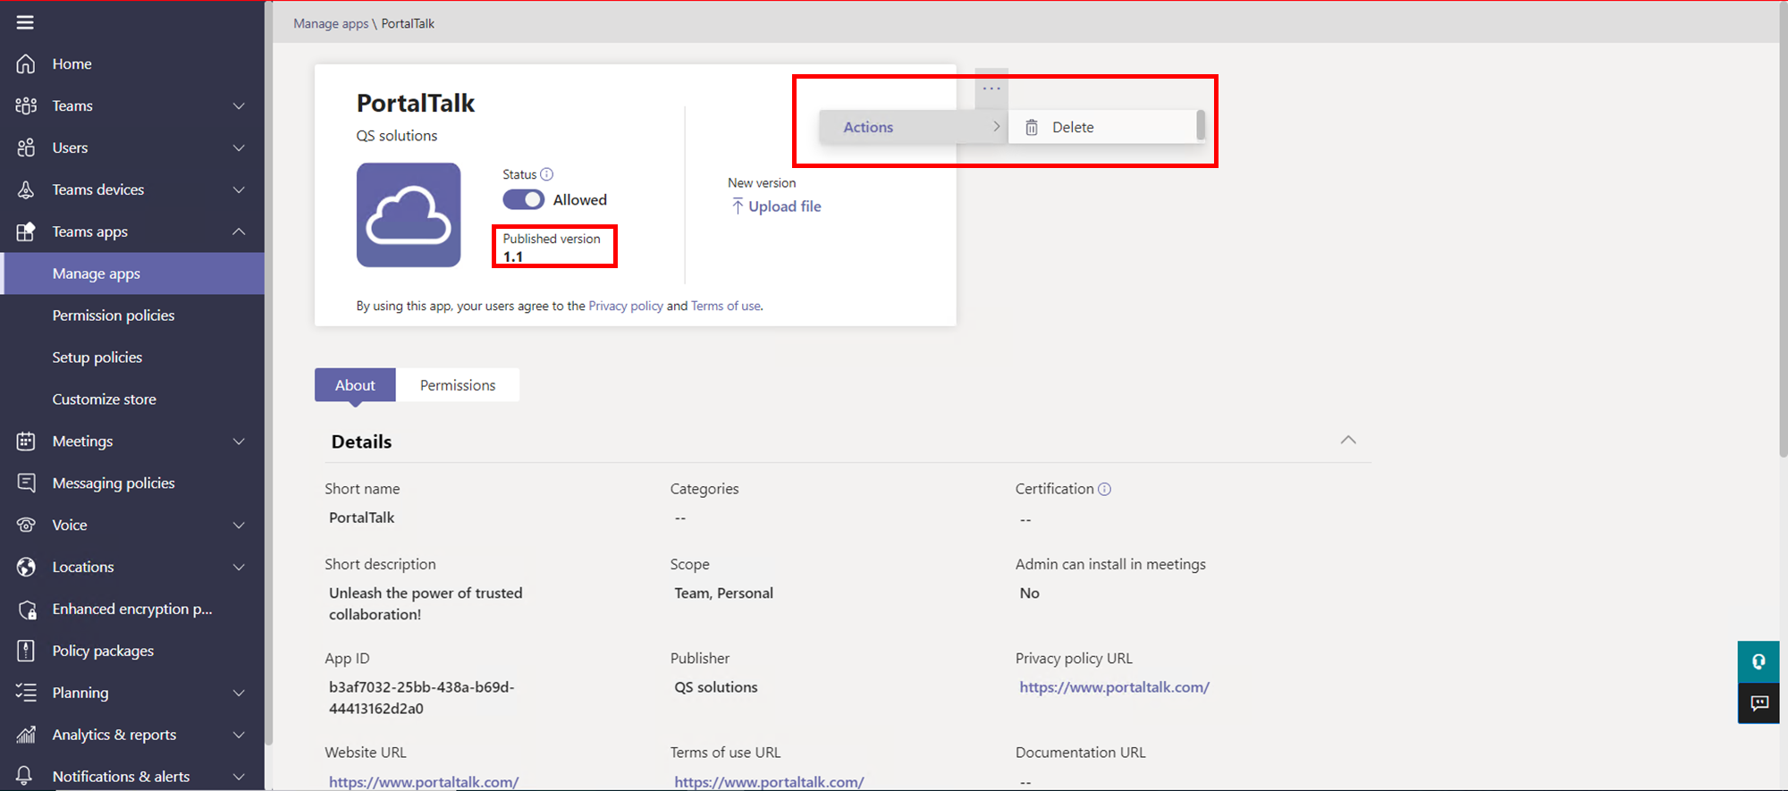Click the Voice phone icon
1788x791 pixels.
(x=26, y=525)
